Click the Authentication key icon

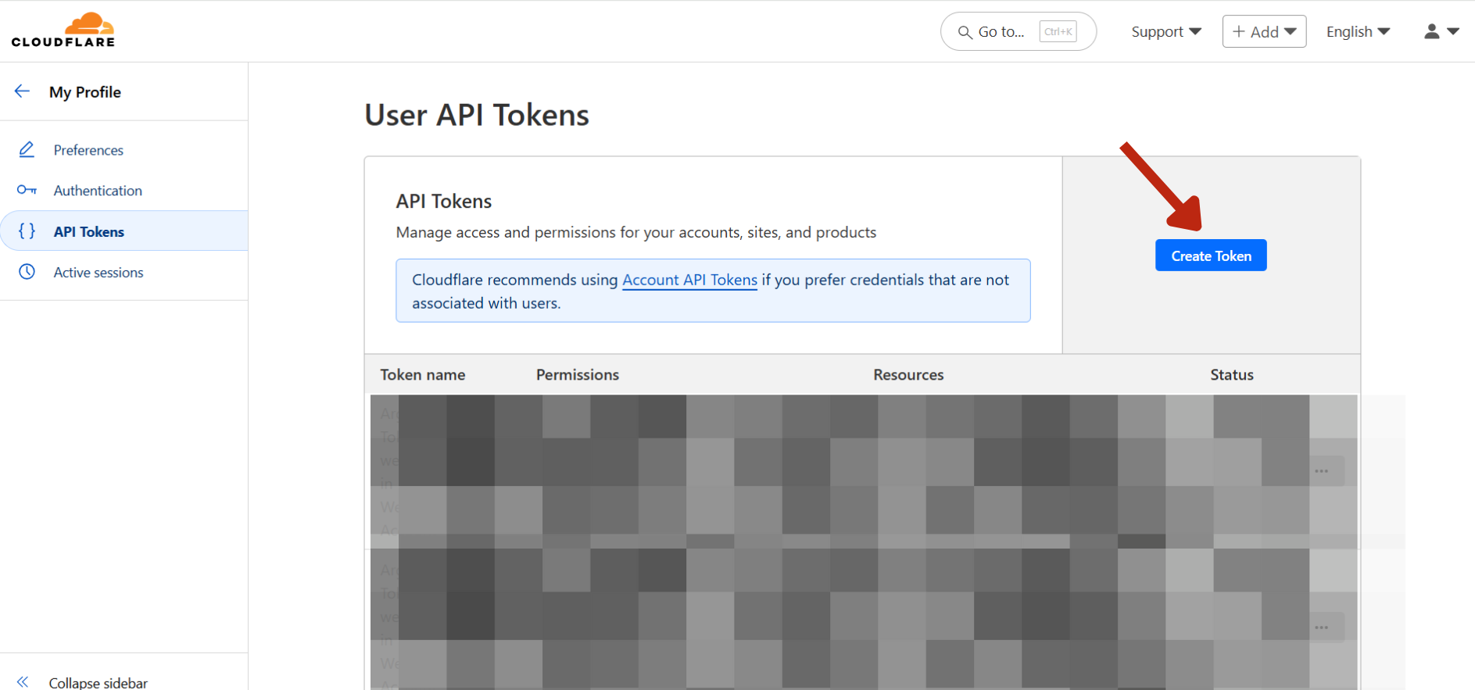point(27,190)
